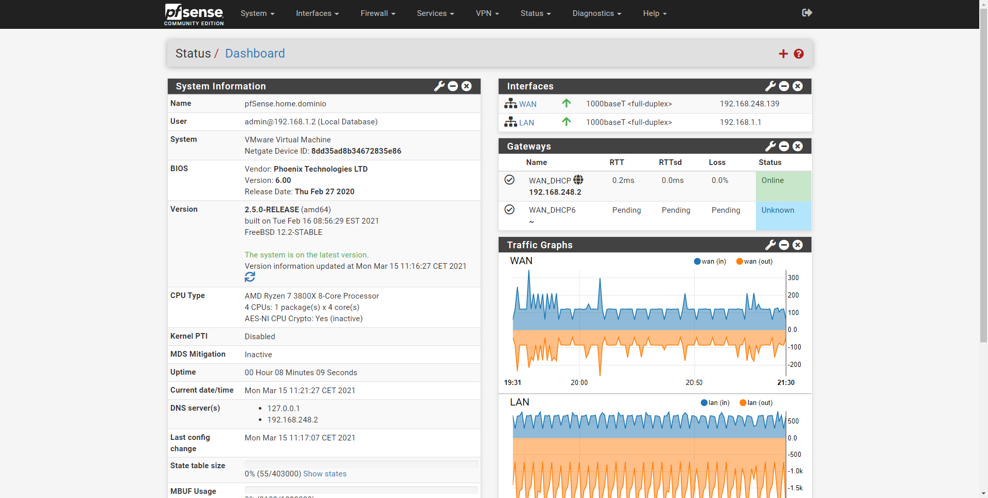Open the Diagnostics menu

click(x=596, y=13)
